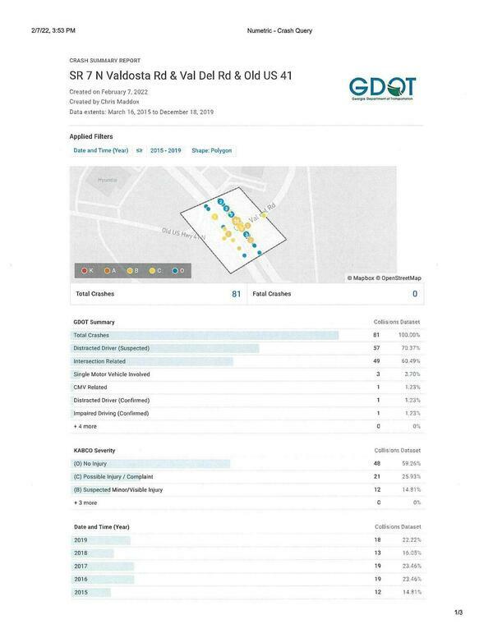The height and width of the screenshot is (638, 493).
Task: Select the red K severity legend dot
Action: [85, 271]
